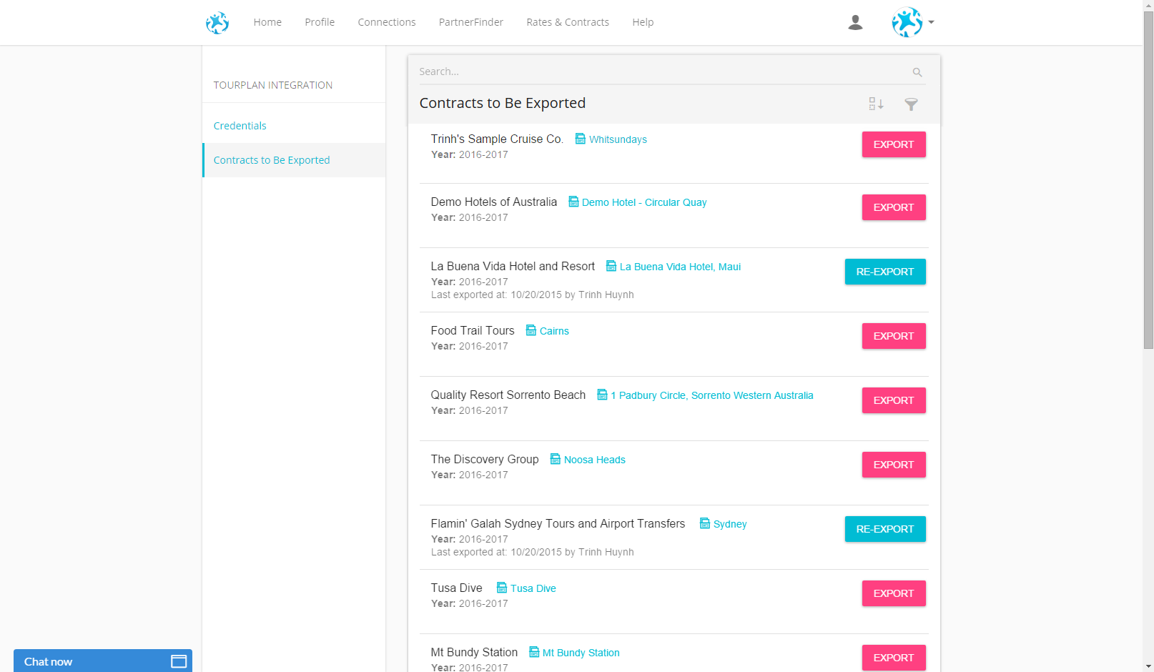Image resolution: width=1154 pixels, height=672 pixels.
Task: Click the contract icon beside Noosa Heads
Action: click(x=556, y=459)
